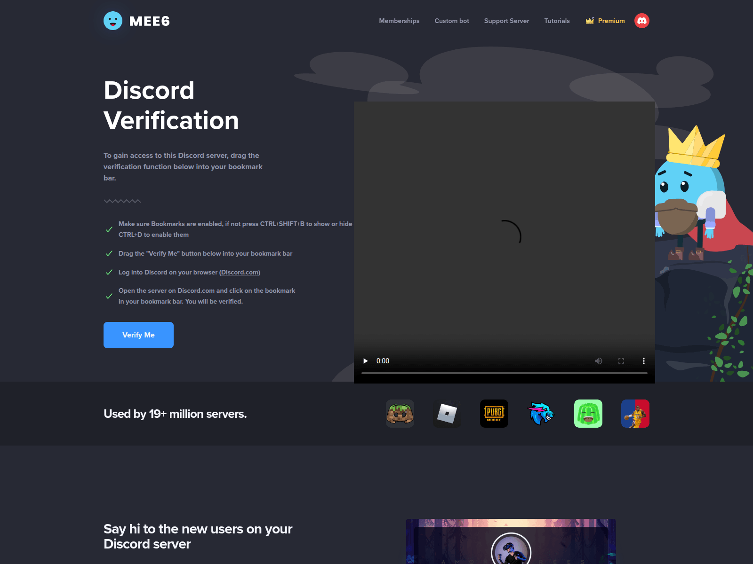Click 'Used by 19+ million servers.' text
Image resolution: width=753 pixels, height=564 pixels.
[175, 414]
